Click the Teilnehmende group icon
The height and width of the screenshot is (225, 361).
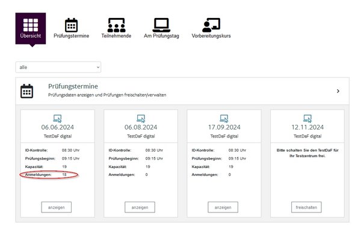(117, 25)
